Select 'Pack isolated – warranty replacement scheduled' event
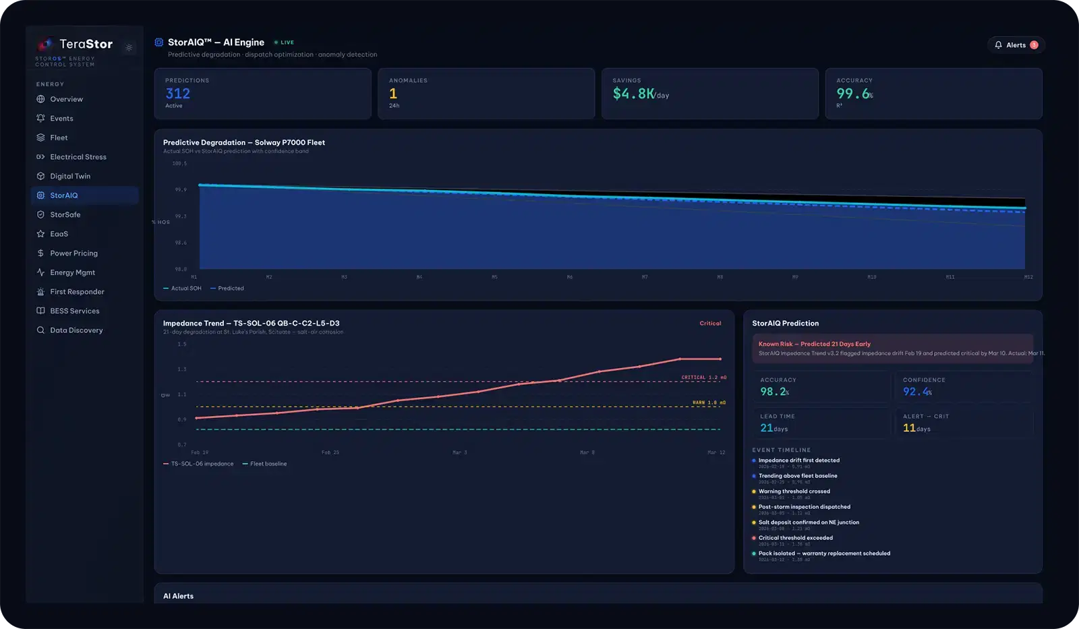Viewport: 1079px width, 629px height. click(x=824, y=553)
